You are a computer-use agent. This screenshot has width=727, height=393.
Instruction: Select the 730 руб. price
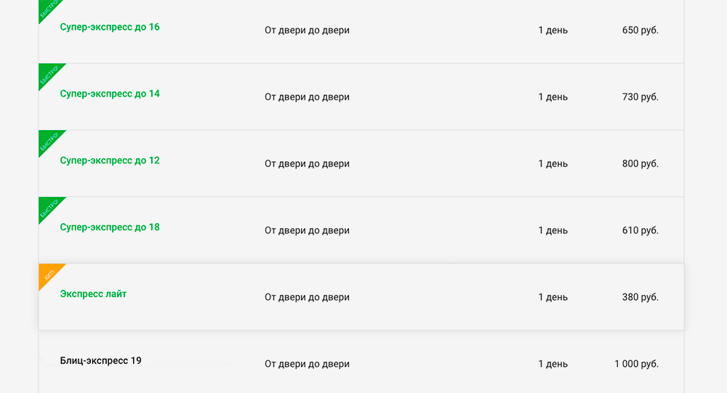640,97
